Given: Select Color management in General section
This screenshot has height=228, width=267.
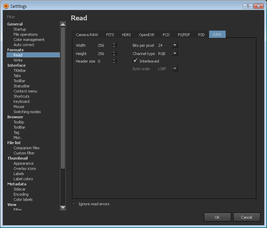Looking at the screenshot, I should point(29,40).
